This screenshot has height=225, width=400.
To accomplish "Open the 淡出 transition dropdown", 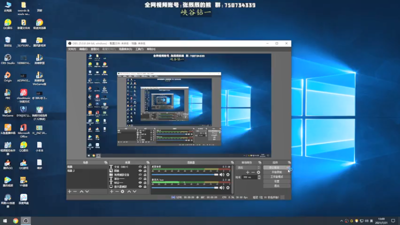I will 248,167.
